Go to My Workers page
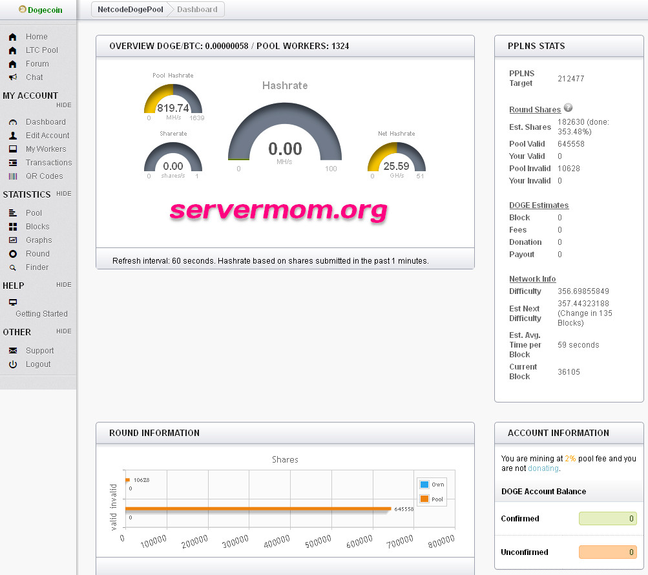 (x=46, y=149)
